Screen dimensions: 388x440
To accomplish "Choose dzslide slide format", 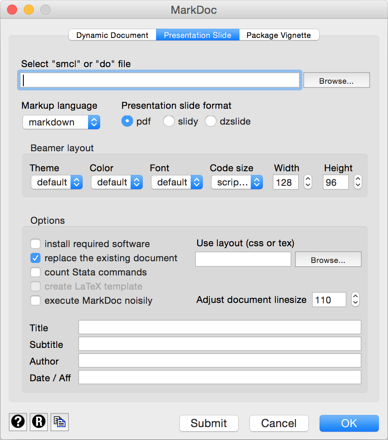I will [x=210, y=121].
